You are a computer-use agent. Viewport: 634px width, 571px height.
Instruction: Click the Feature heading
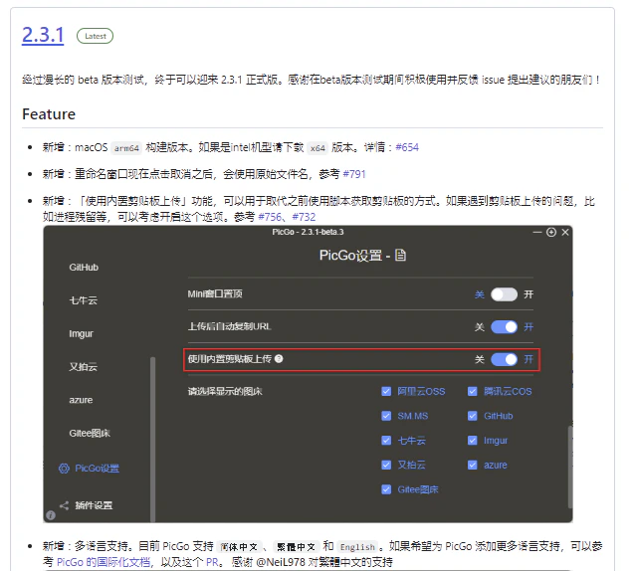click(49, 114)
